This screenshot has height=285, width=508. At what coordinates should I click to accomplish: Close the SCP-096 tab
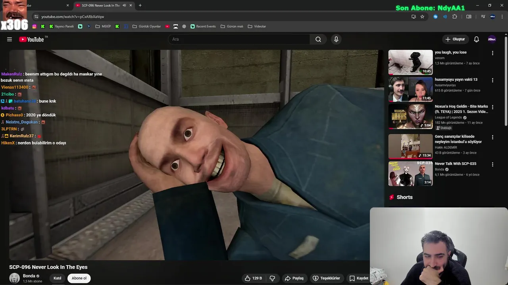(131, 6)
